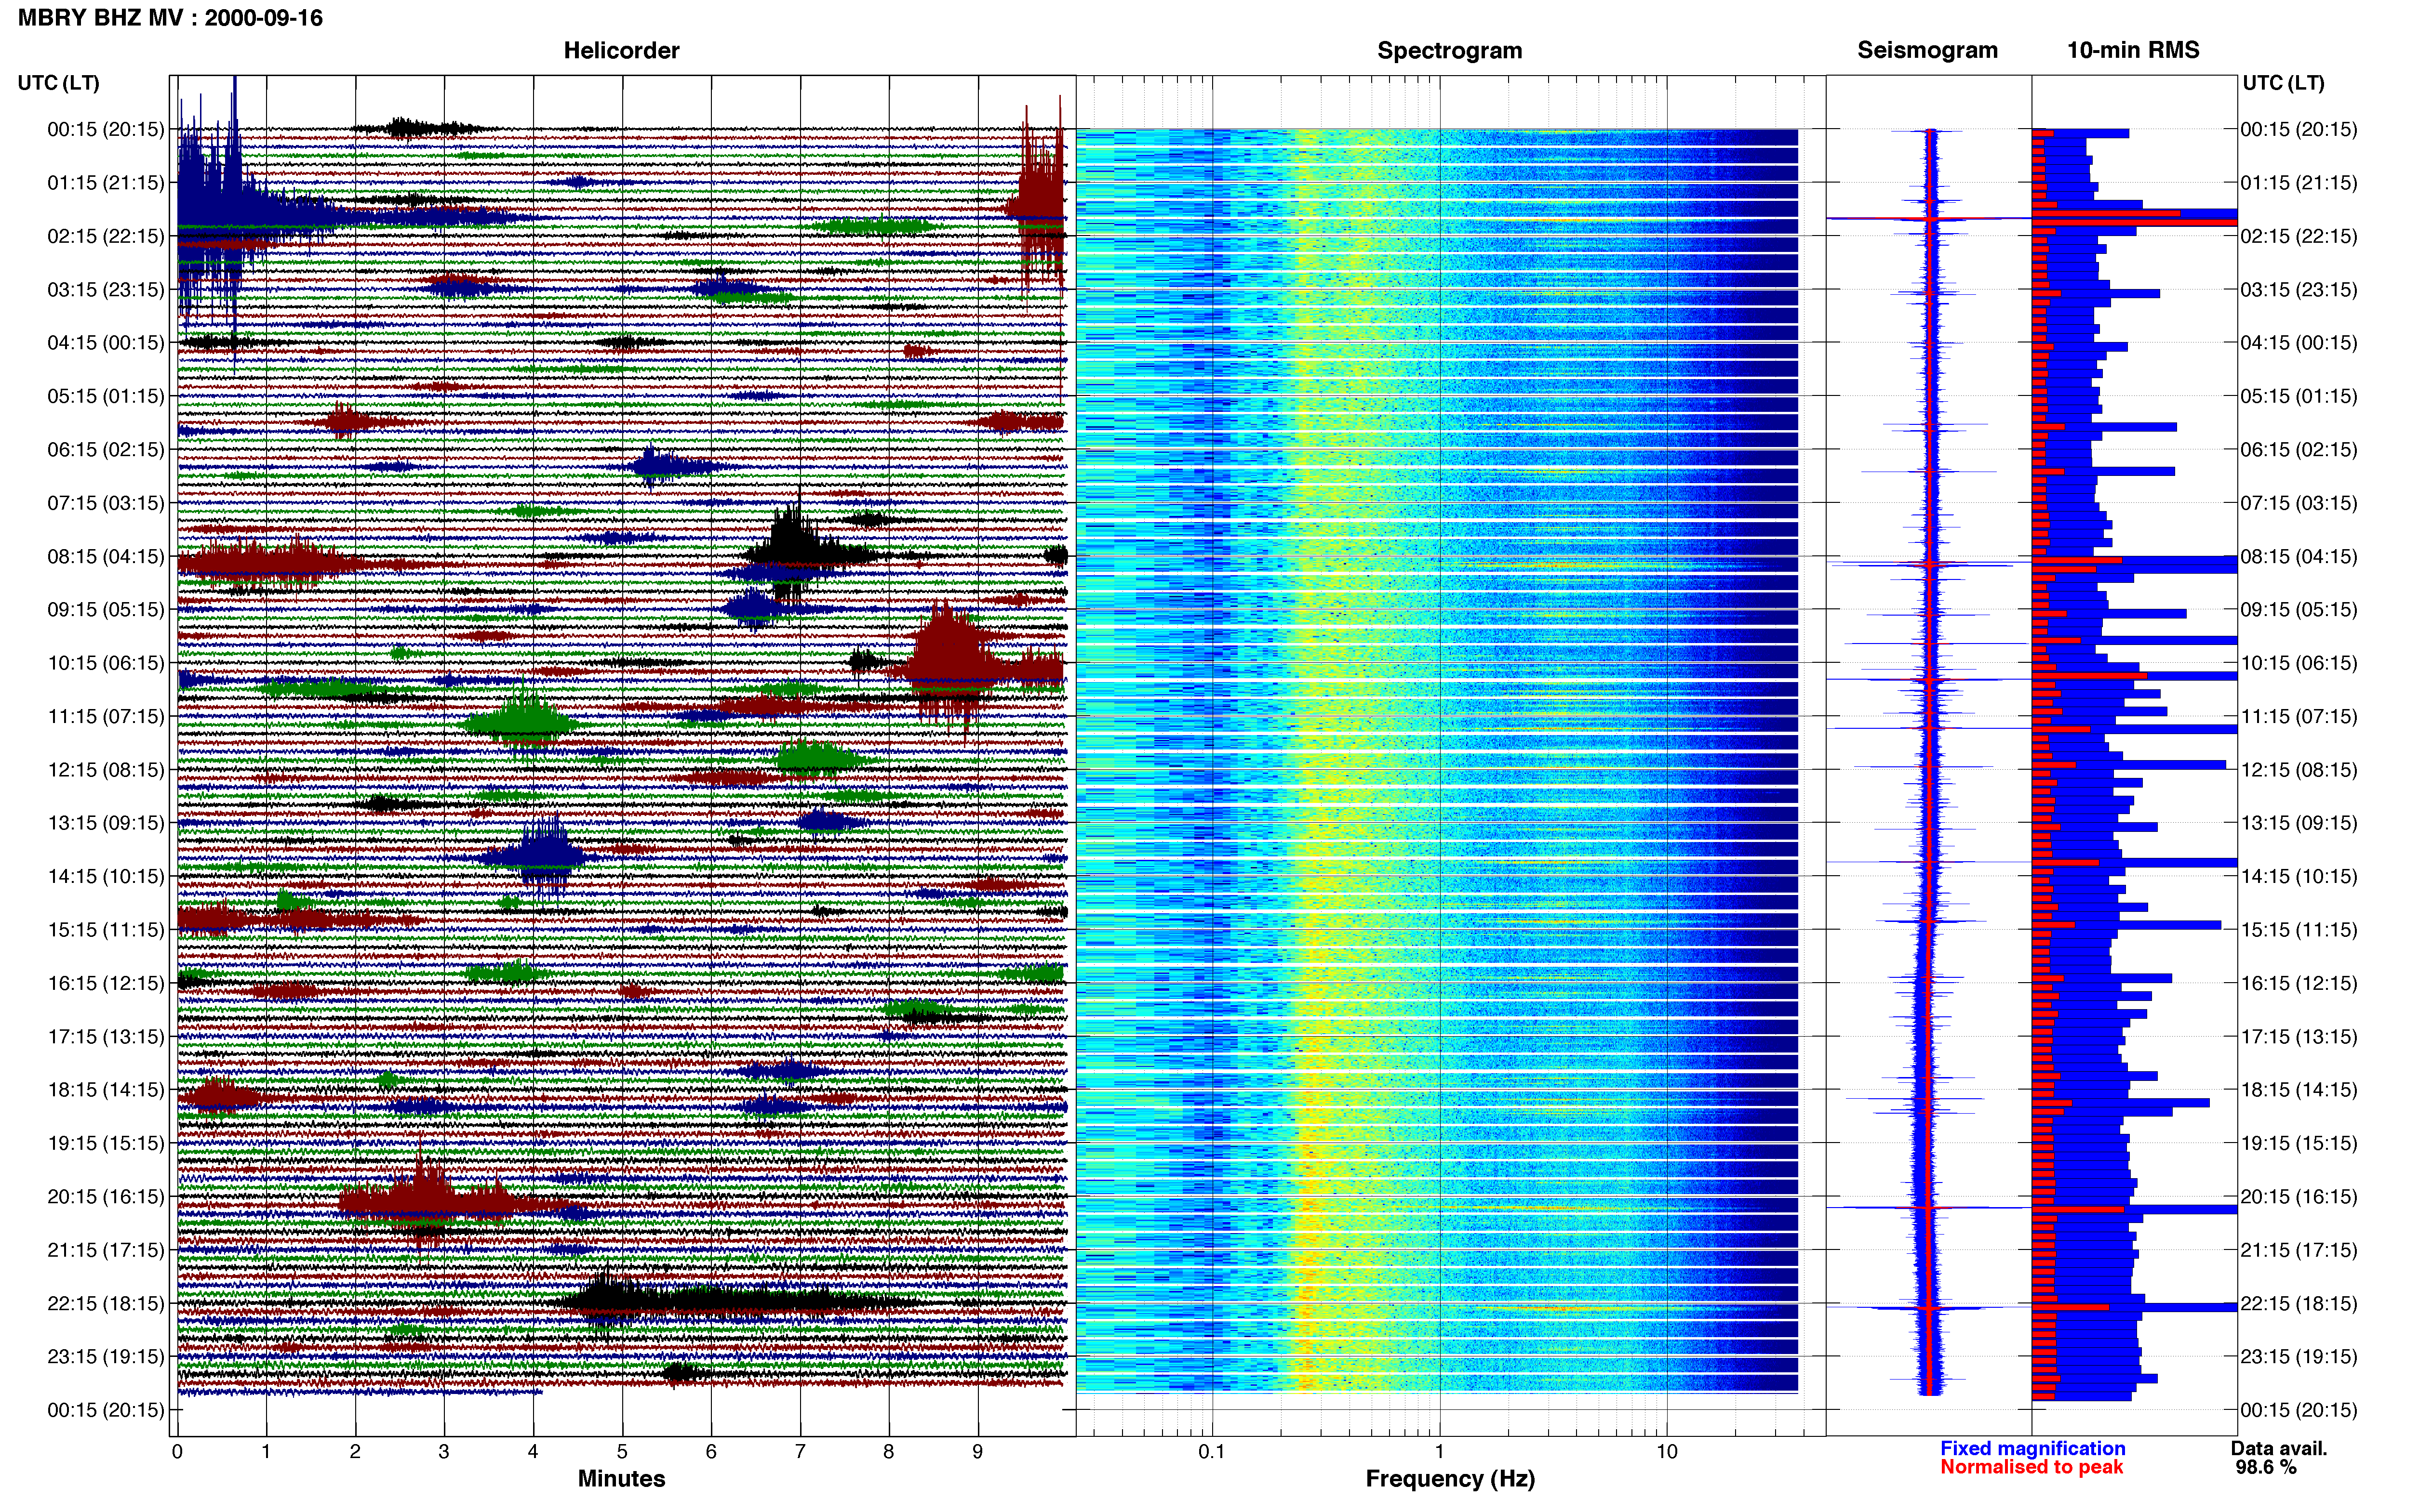
Task: Click tick "4" on the Minutes axis
Action: 533,1452
